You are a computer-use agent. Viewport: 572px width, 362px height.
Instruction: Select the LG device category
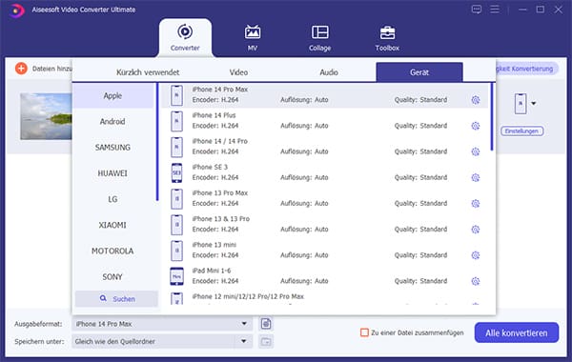coord(112,199)
